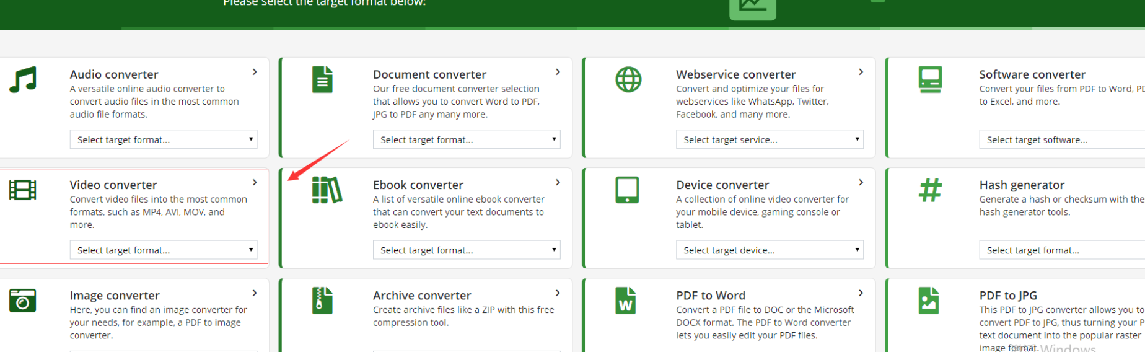Open the Audio converter heading link

pos(114,74)
